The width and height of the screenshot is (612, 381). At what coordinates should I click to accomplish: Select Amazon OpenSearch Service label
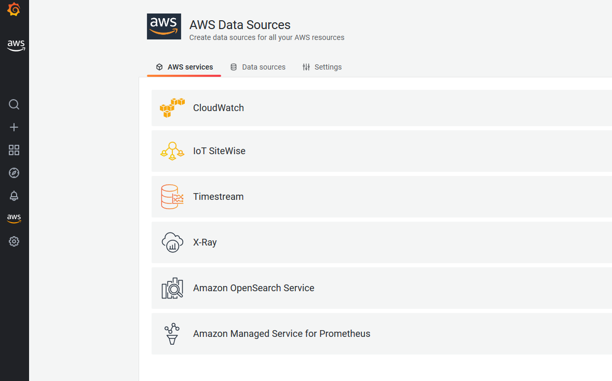coord(253,288)
